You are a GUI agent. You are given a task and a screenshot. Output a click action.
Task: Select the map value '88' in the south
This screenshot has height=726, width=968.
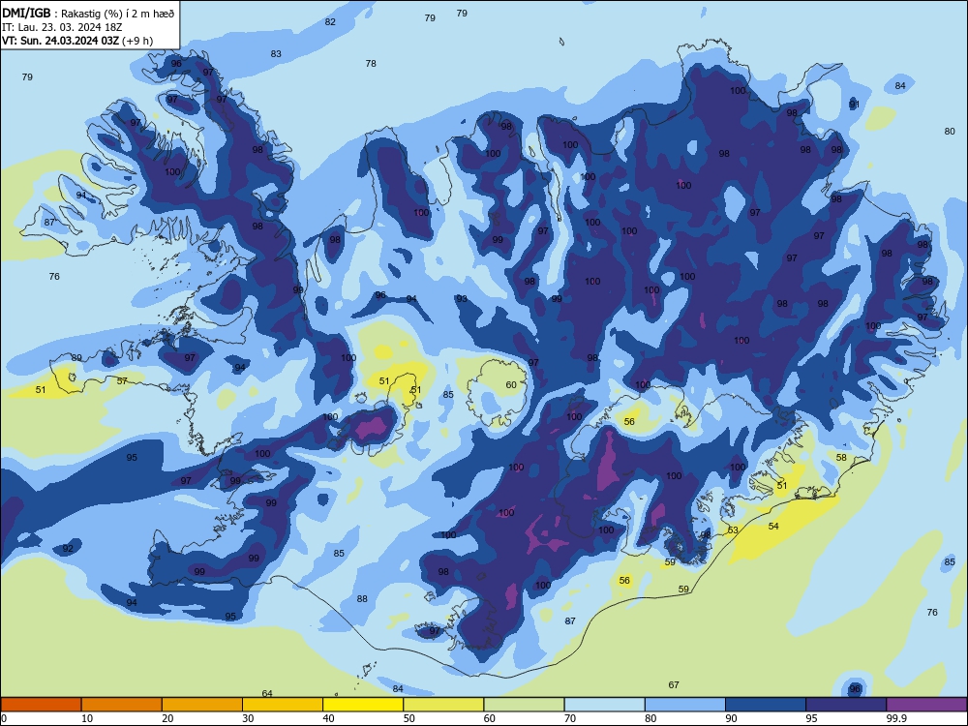click(362, 599)
